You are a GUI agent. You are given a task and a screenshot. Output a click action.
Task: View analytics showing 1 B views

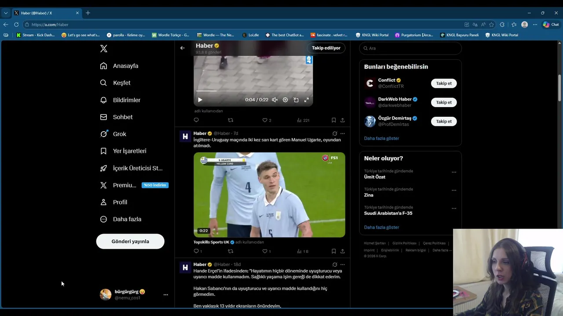click(x=302, y=251)
